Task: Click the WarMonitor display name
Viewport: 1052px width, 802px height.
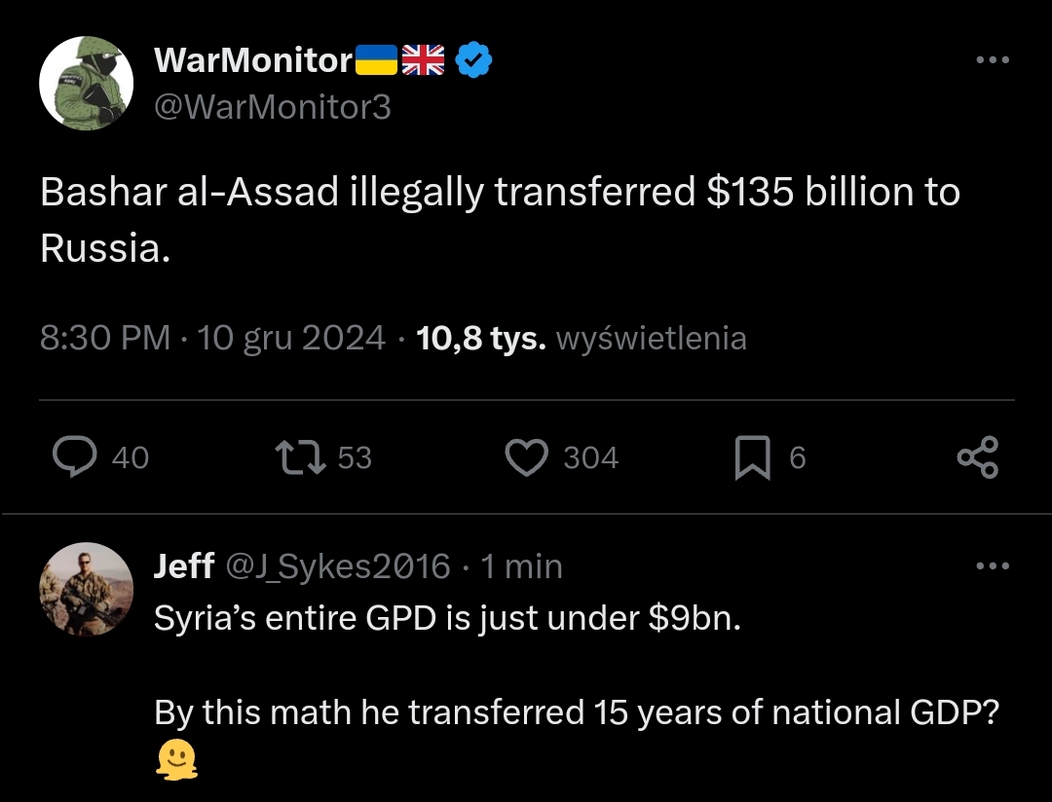Action: (x=253, y=61)
